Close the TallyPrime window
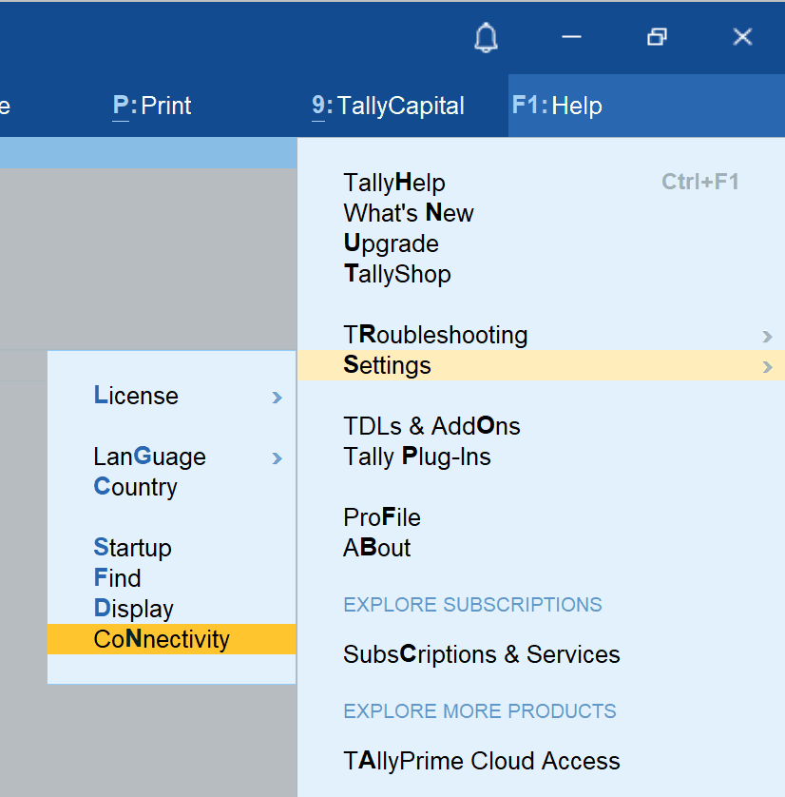 click(x=742, y=36)
